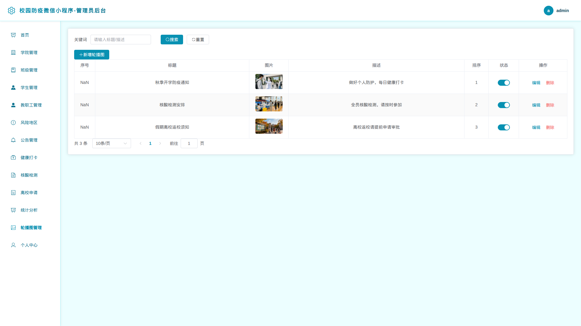Screen dimensions: 581x326
Task: Click the 风险地区 warning icon
Action: 13,123
